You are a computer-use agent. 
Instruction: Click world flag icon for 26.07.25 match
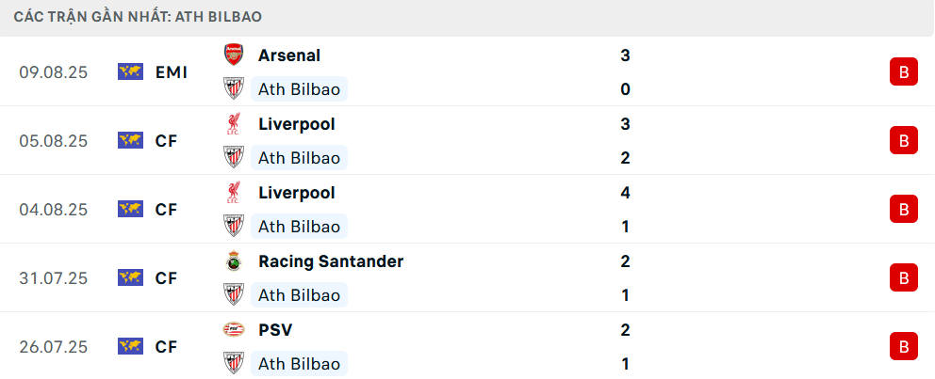130,346
